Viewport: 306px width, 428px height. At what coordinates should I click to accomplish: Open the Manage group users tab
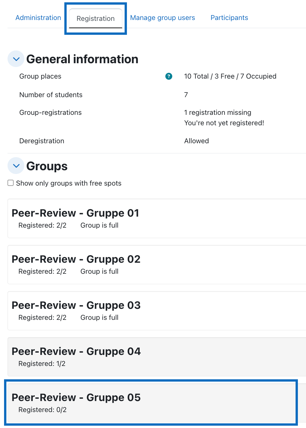tap(163, 18)
